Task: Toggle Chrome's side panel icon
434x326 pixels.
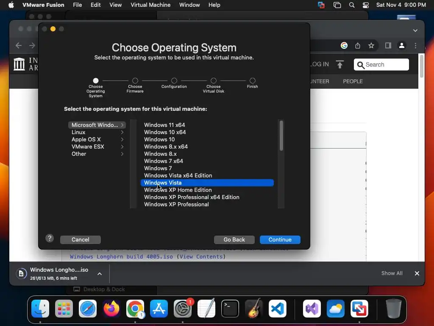Action: point(388,45)
